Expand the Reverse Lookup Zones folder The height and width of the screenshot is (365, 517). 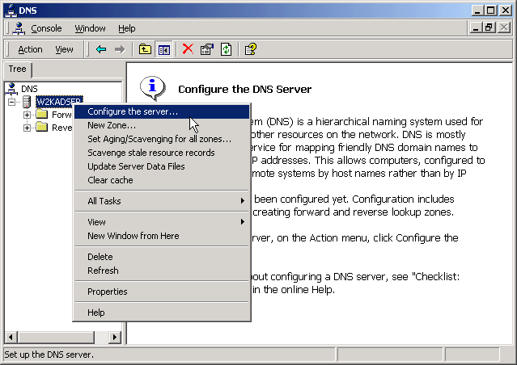(27, 128)
